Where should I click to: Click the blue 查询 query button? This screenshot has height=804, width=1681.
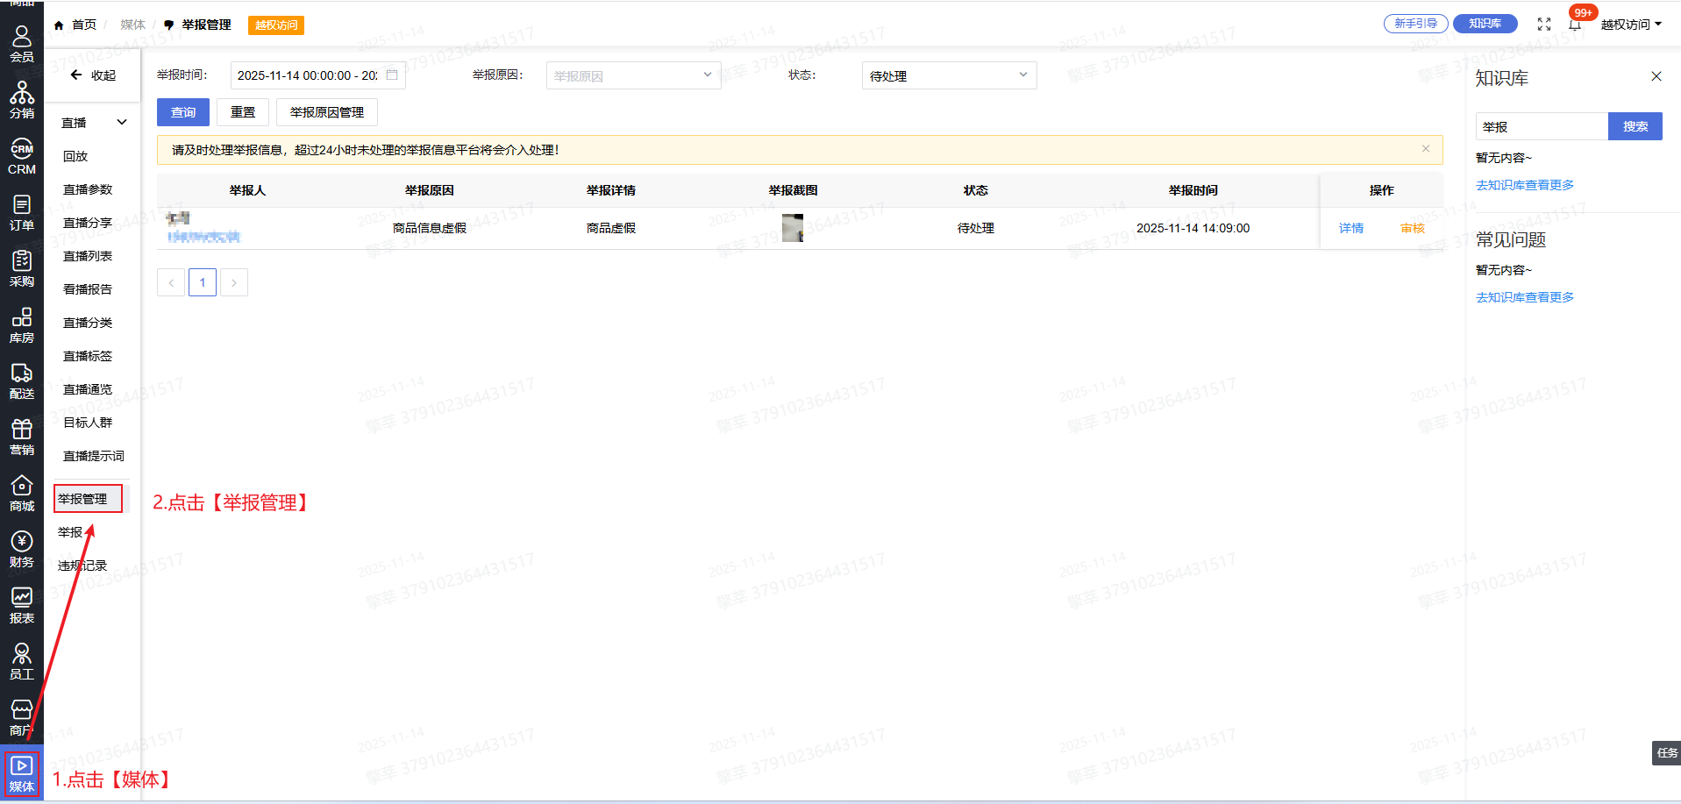click(183, 112)
